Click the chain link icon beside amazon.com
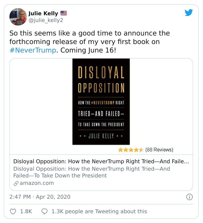 pyautogui.click(x=16, y=183)
